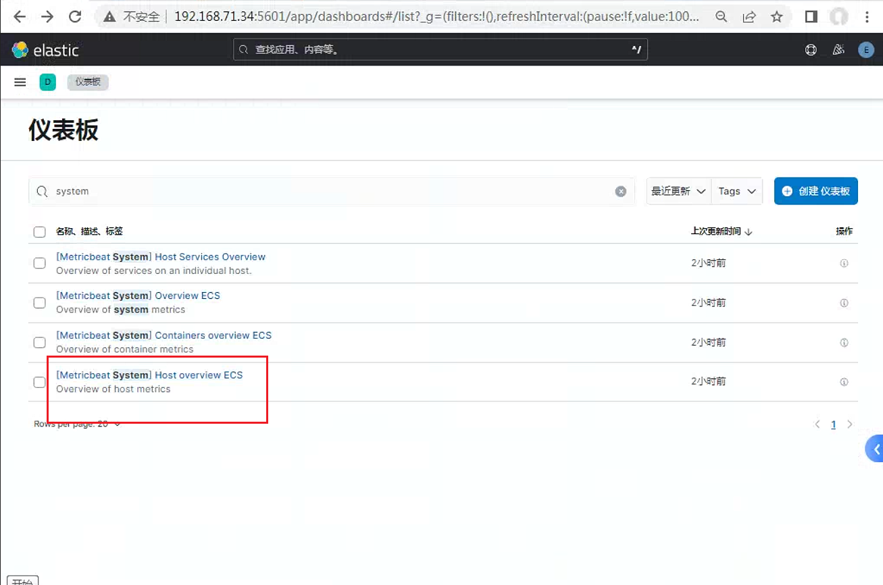Go to the next results page

coord(850,424)
